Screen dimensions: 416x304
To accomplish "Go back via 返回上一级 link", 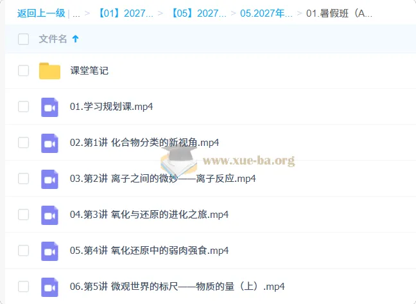I will click(41, 13).
